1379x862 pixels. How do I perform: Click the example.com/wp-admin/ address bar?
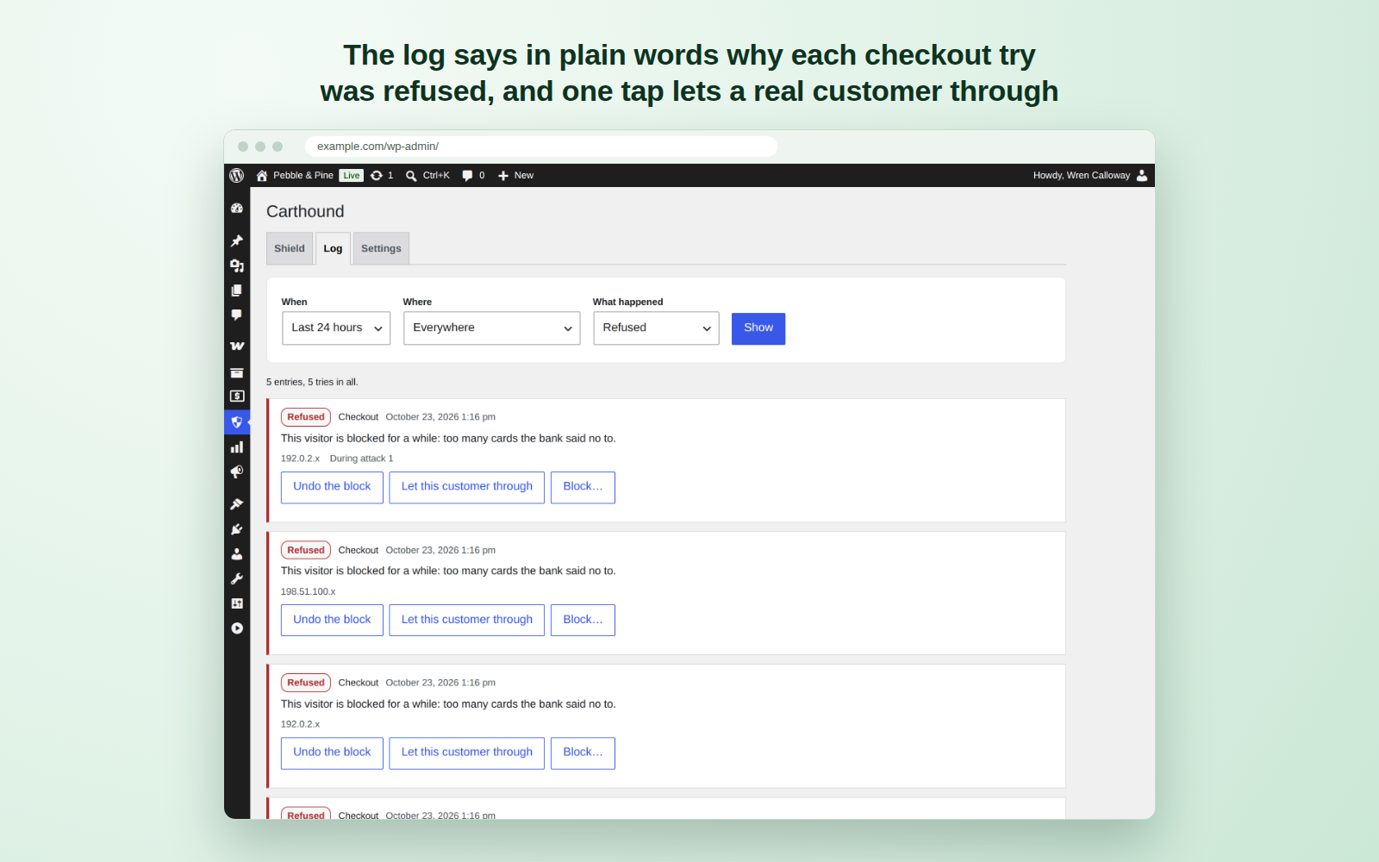[x=541, y=147]
